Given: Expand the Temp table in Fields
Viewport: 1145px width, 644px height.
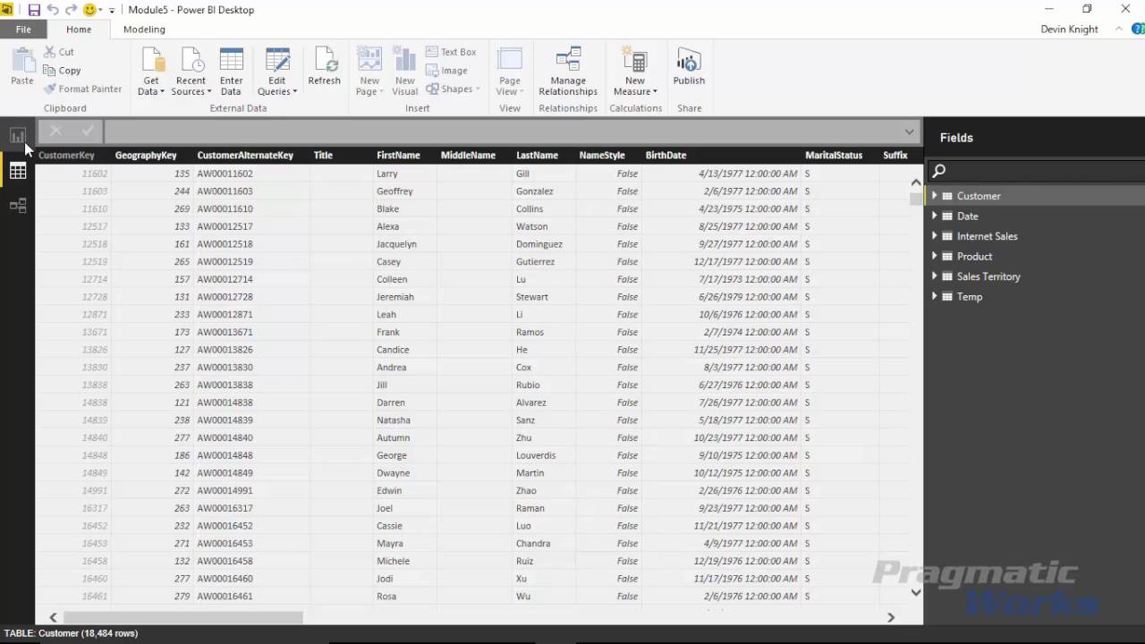Looking at the screenshot, I should (x=935, y=296).
